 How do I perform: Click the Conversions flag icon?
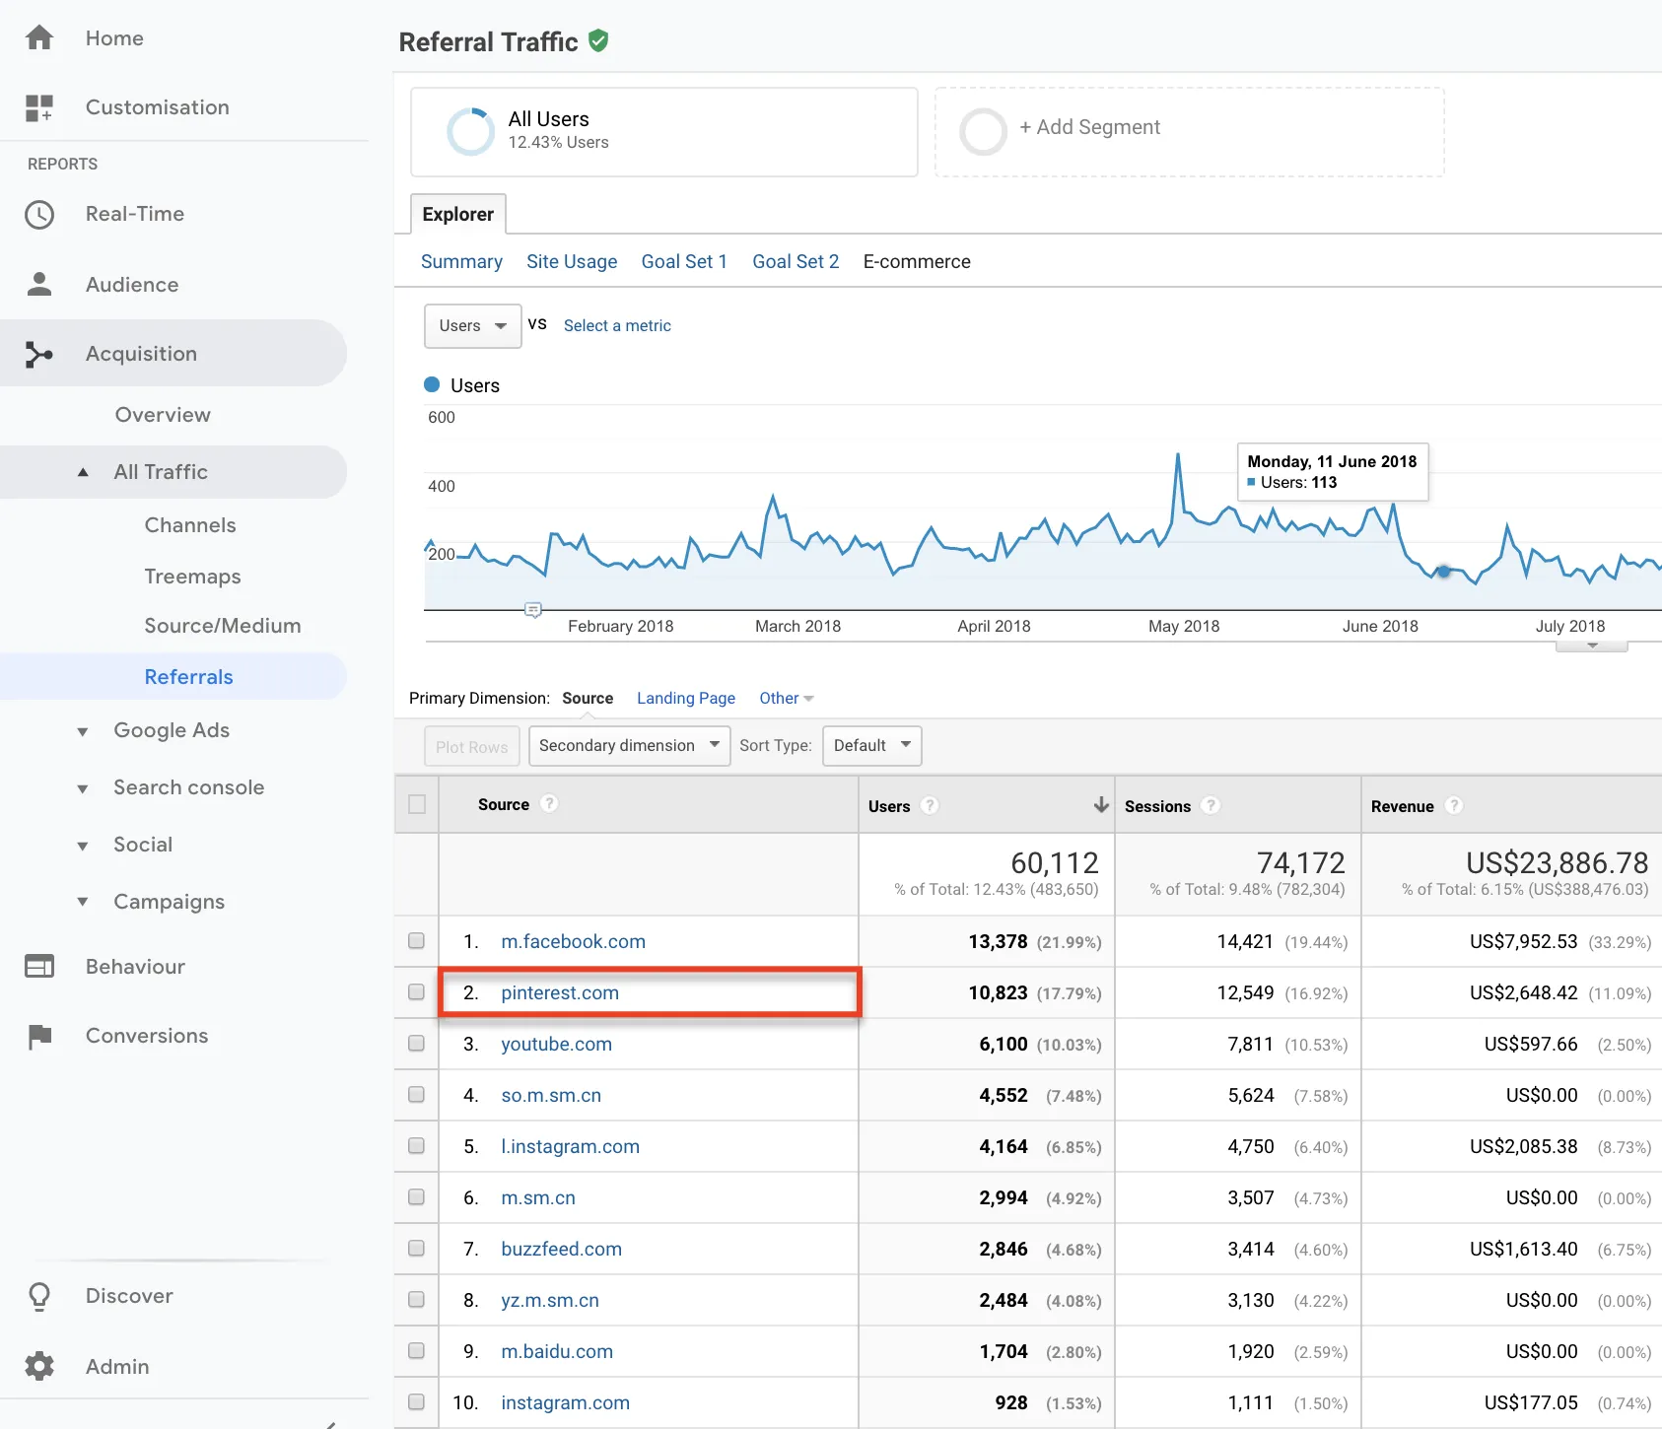pyautogui.click(x=39, y=1036)
